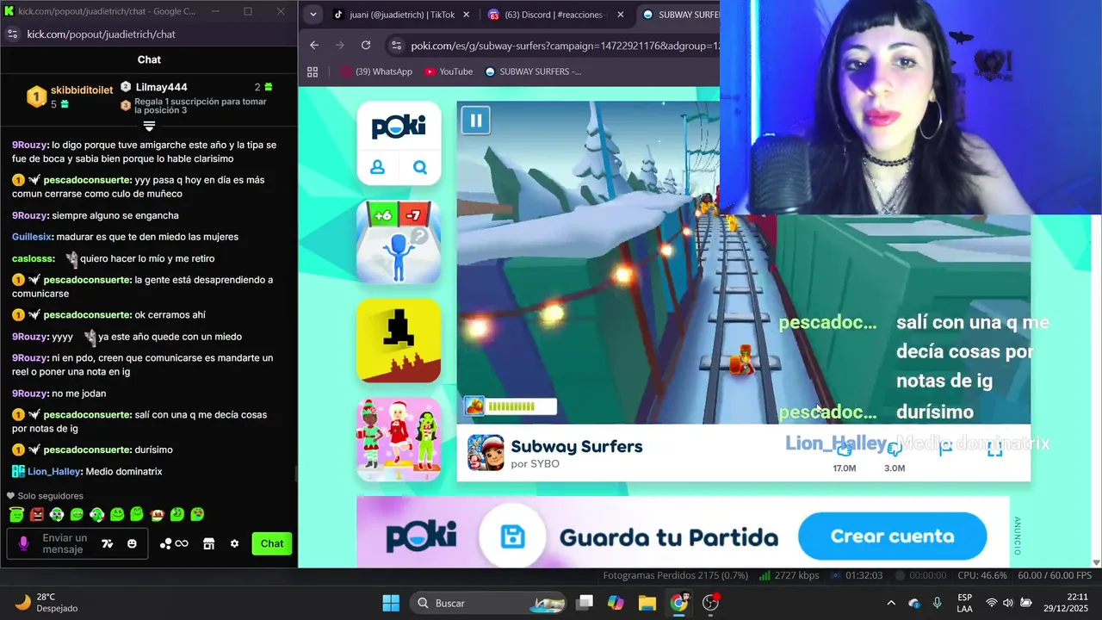Screen dimensions: 1102x620
Task: Insert the heart-eyes green emote
Action: point(197,514)
